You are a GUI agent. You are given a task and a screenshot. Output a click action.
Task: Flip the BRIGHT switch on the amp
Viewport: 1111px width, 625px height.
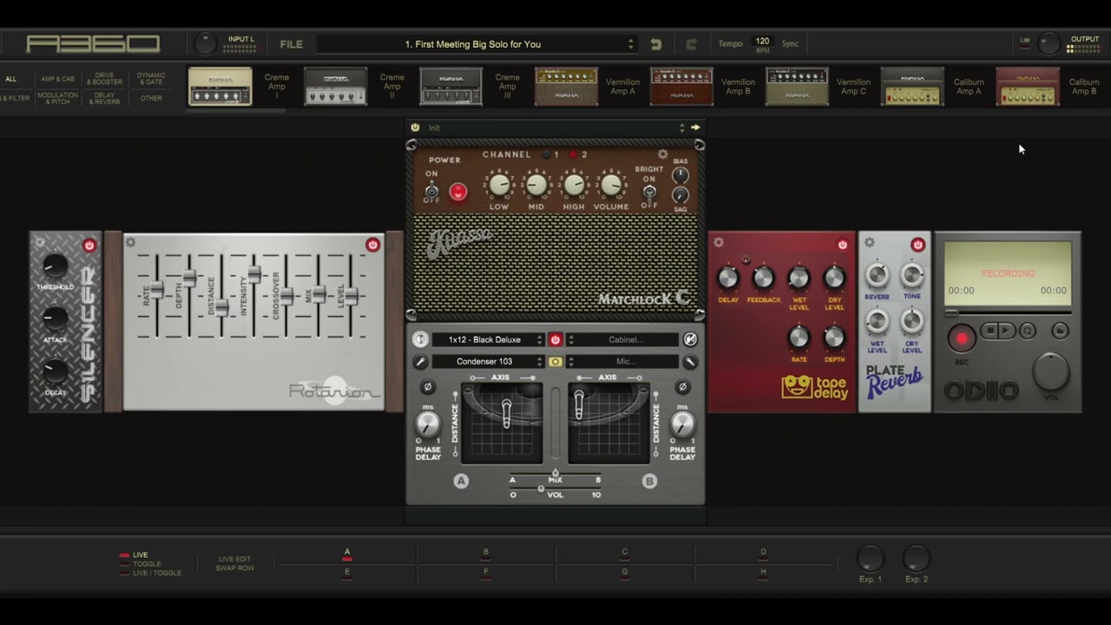[648, 193]
